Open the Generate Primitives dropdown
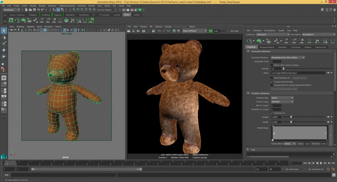 [x=288, y=57]
